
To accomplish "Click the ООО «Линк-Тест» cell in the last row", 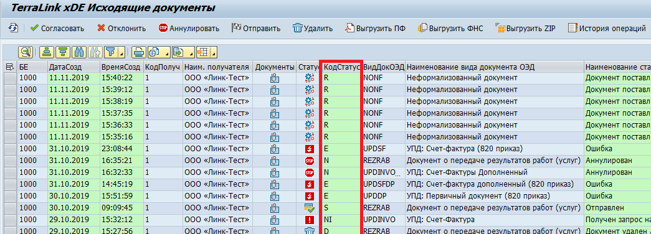I will 217,231.
